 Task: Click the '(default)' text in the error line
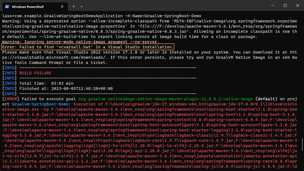click(x=266, y=99)
